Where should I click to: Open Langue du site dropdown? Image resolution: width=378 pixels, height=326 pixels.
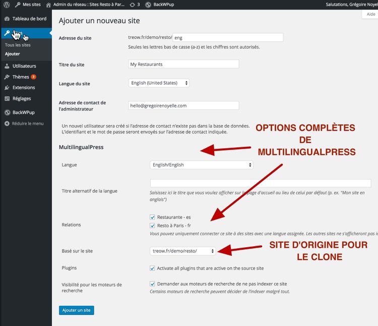[159, 83]
